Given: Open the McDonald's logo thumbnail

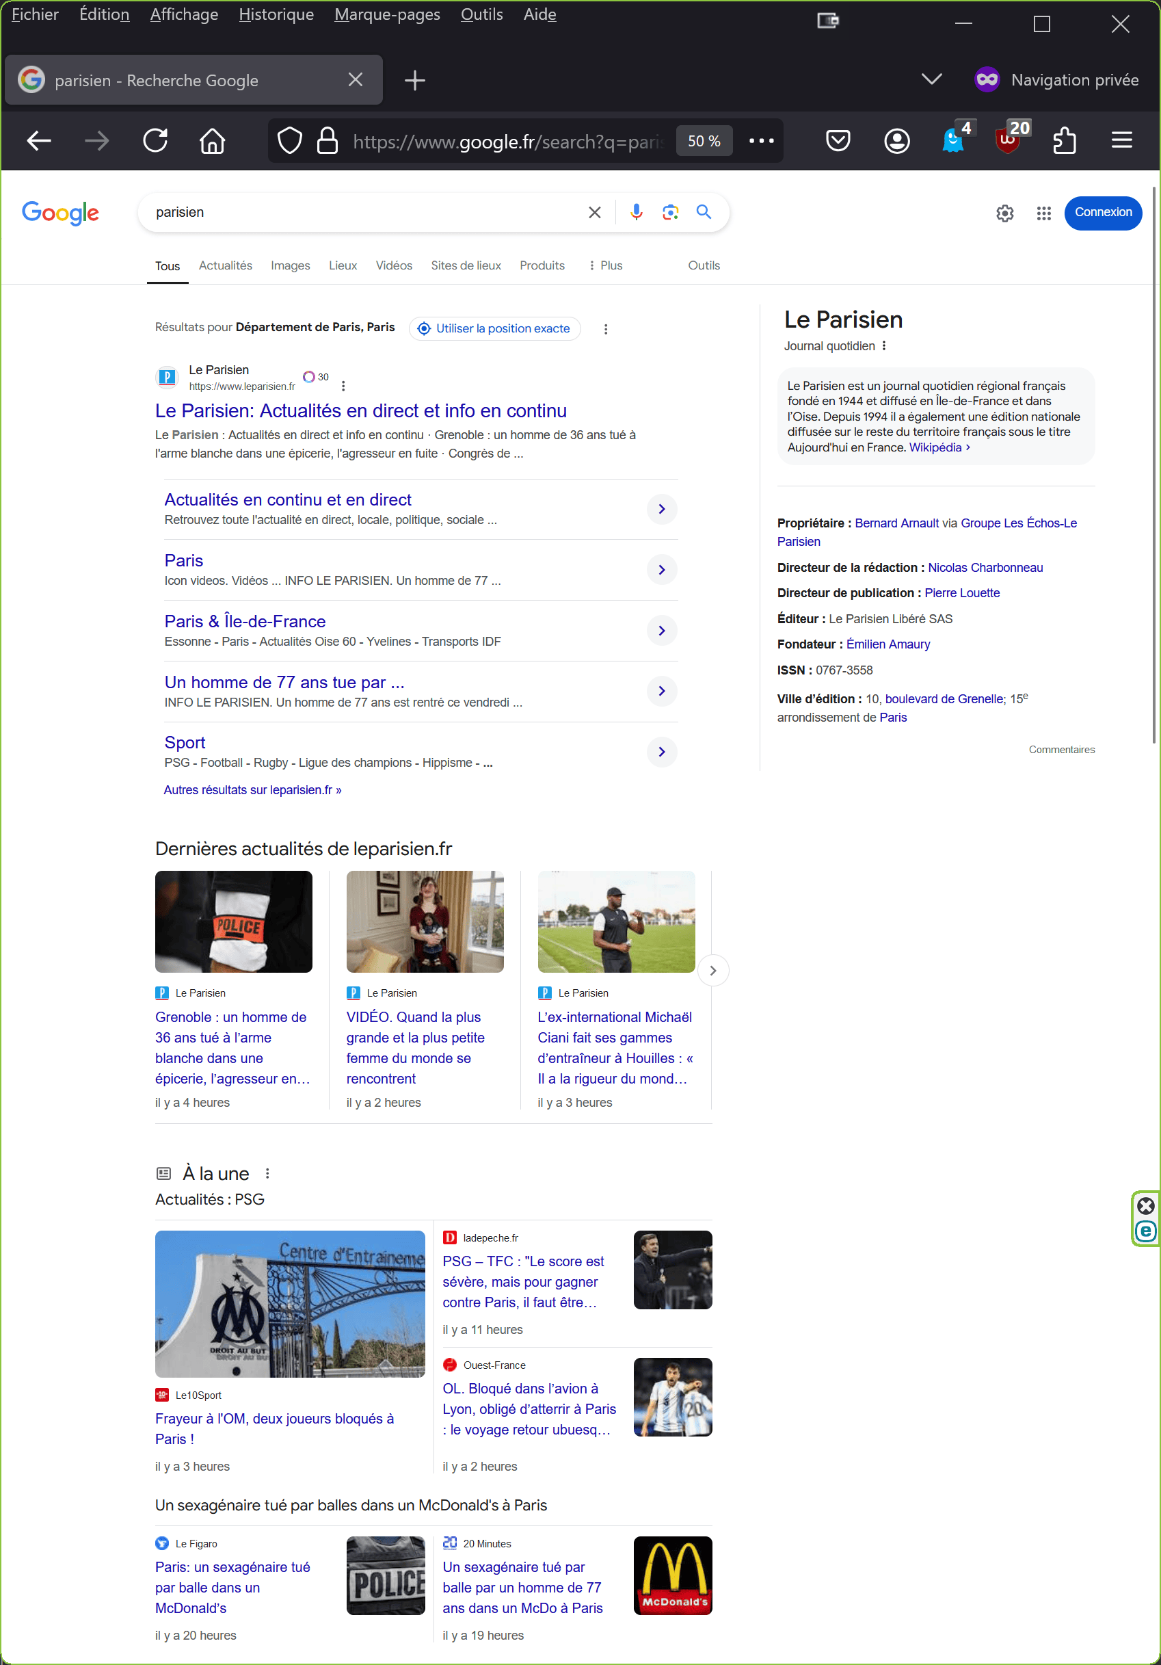Looking at the screenshot, I should 673,1575.
